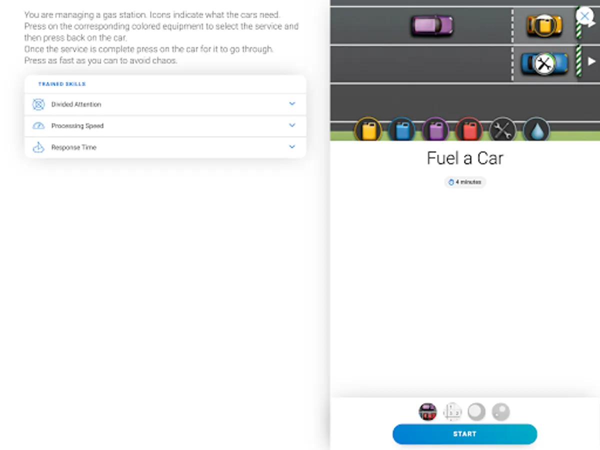Viewport: 600px width, 450px height.
Task: Expand the Response Time skill details
Action: (292, 147)
